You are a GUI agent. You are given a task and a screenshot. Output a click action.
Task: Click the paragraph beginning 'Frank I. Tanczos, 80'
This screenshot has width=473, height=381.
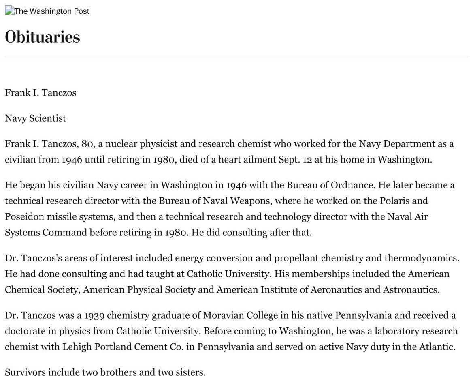tap(229, 152)
